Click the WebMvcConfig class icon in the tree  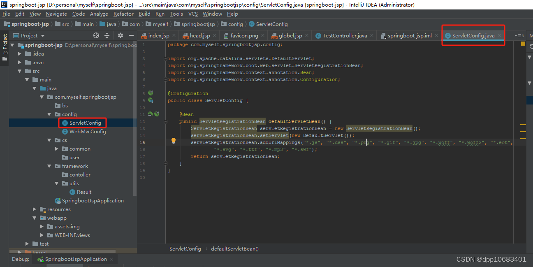pos(65,132)
